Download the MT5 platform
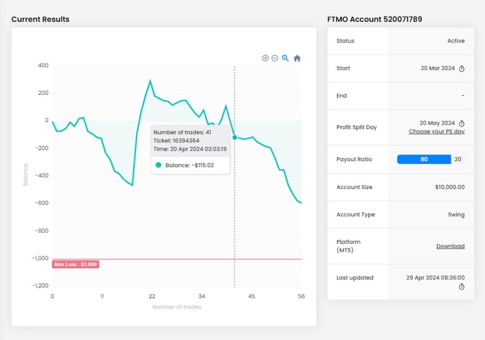 450,246
